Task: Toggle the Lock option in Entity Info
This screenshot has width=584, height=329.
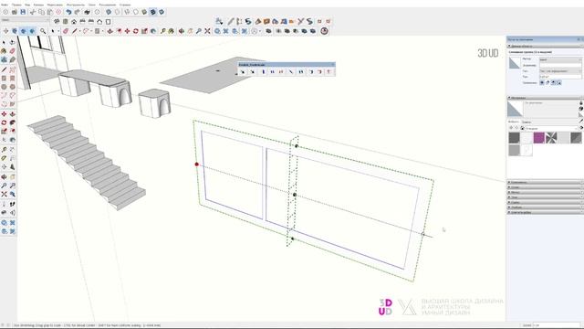Action: tap(547, 83)
